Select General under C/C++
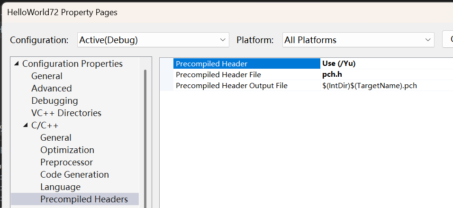The image size is (453, 208). (55, 138)
